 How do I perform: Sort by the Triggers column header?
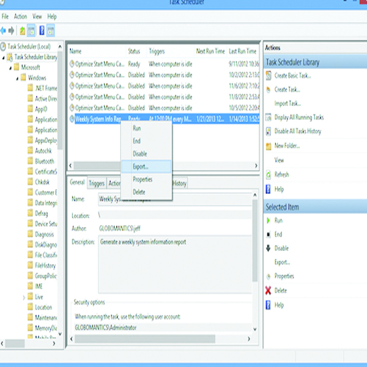click(x=171, y=51)
